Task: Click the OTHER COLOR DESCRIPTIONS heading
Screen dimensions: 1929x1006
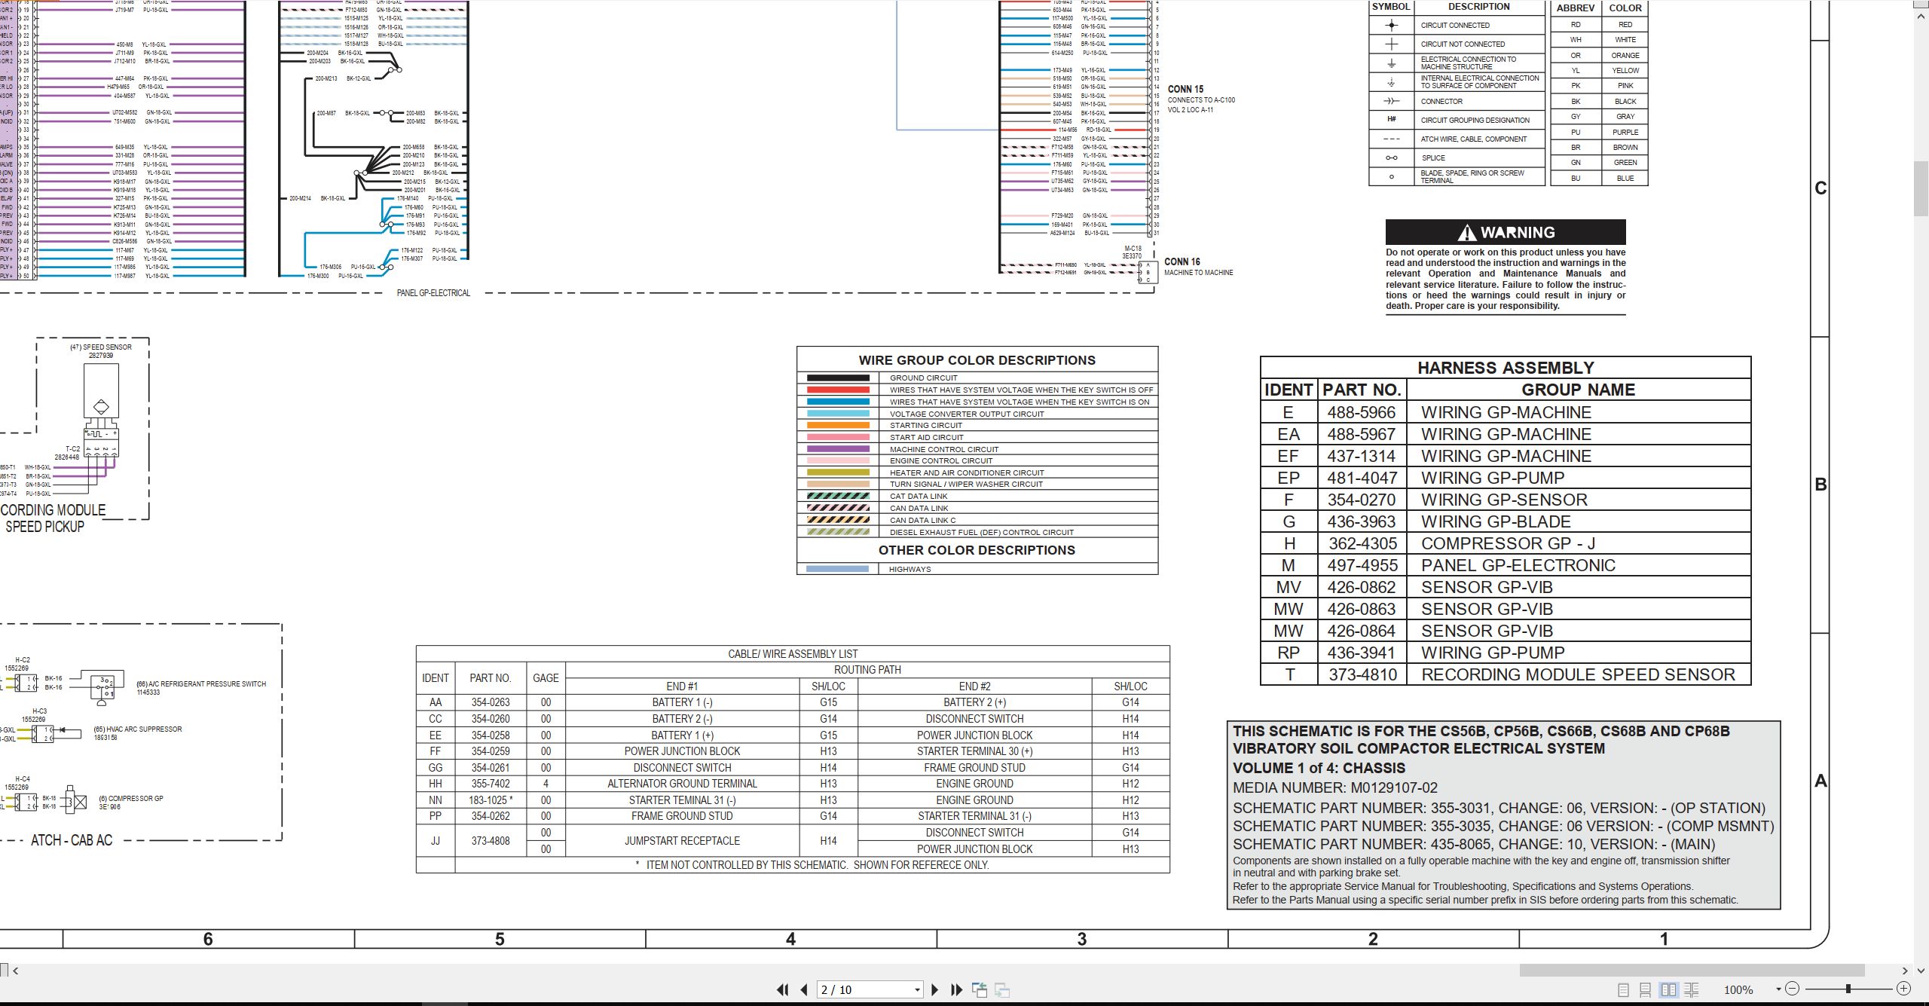Action: tap(977, 550)
